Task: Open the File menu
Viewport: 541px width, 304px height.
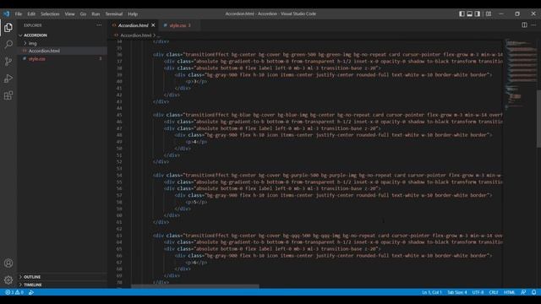Action: [x=19, y=14]
